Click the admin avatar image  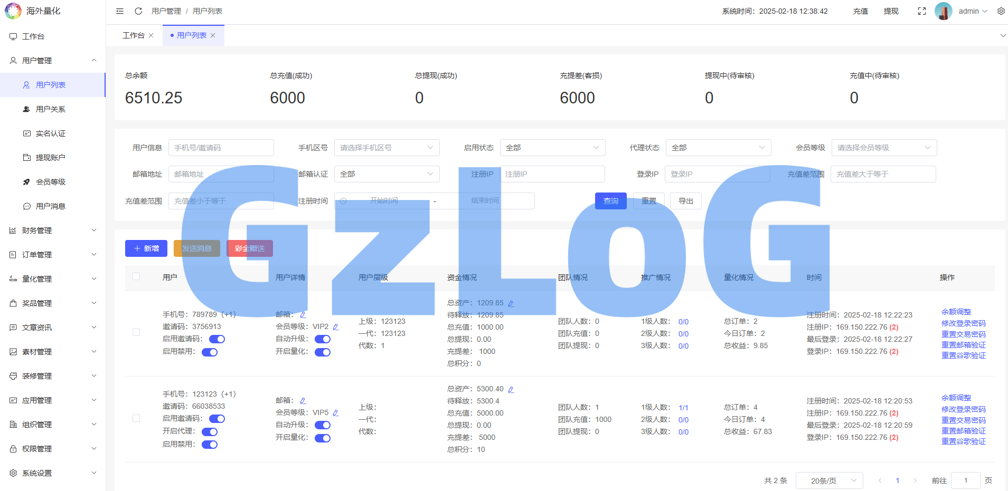point(943,11)
